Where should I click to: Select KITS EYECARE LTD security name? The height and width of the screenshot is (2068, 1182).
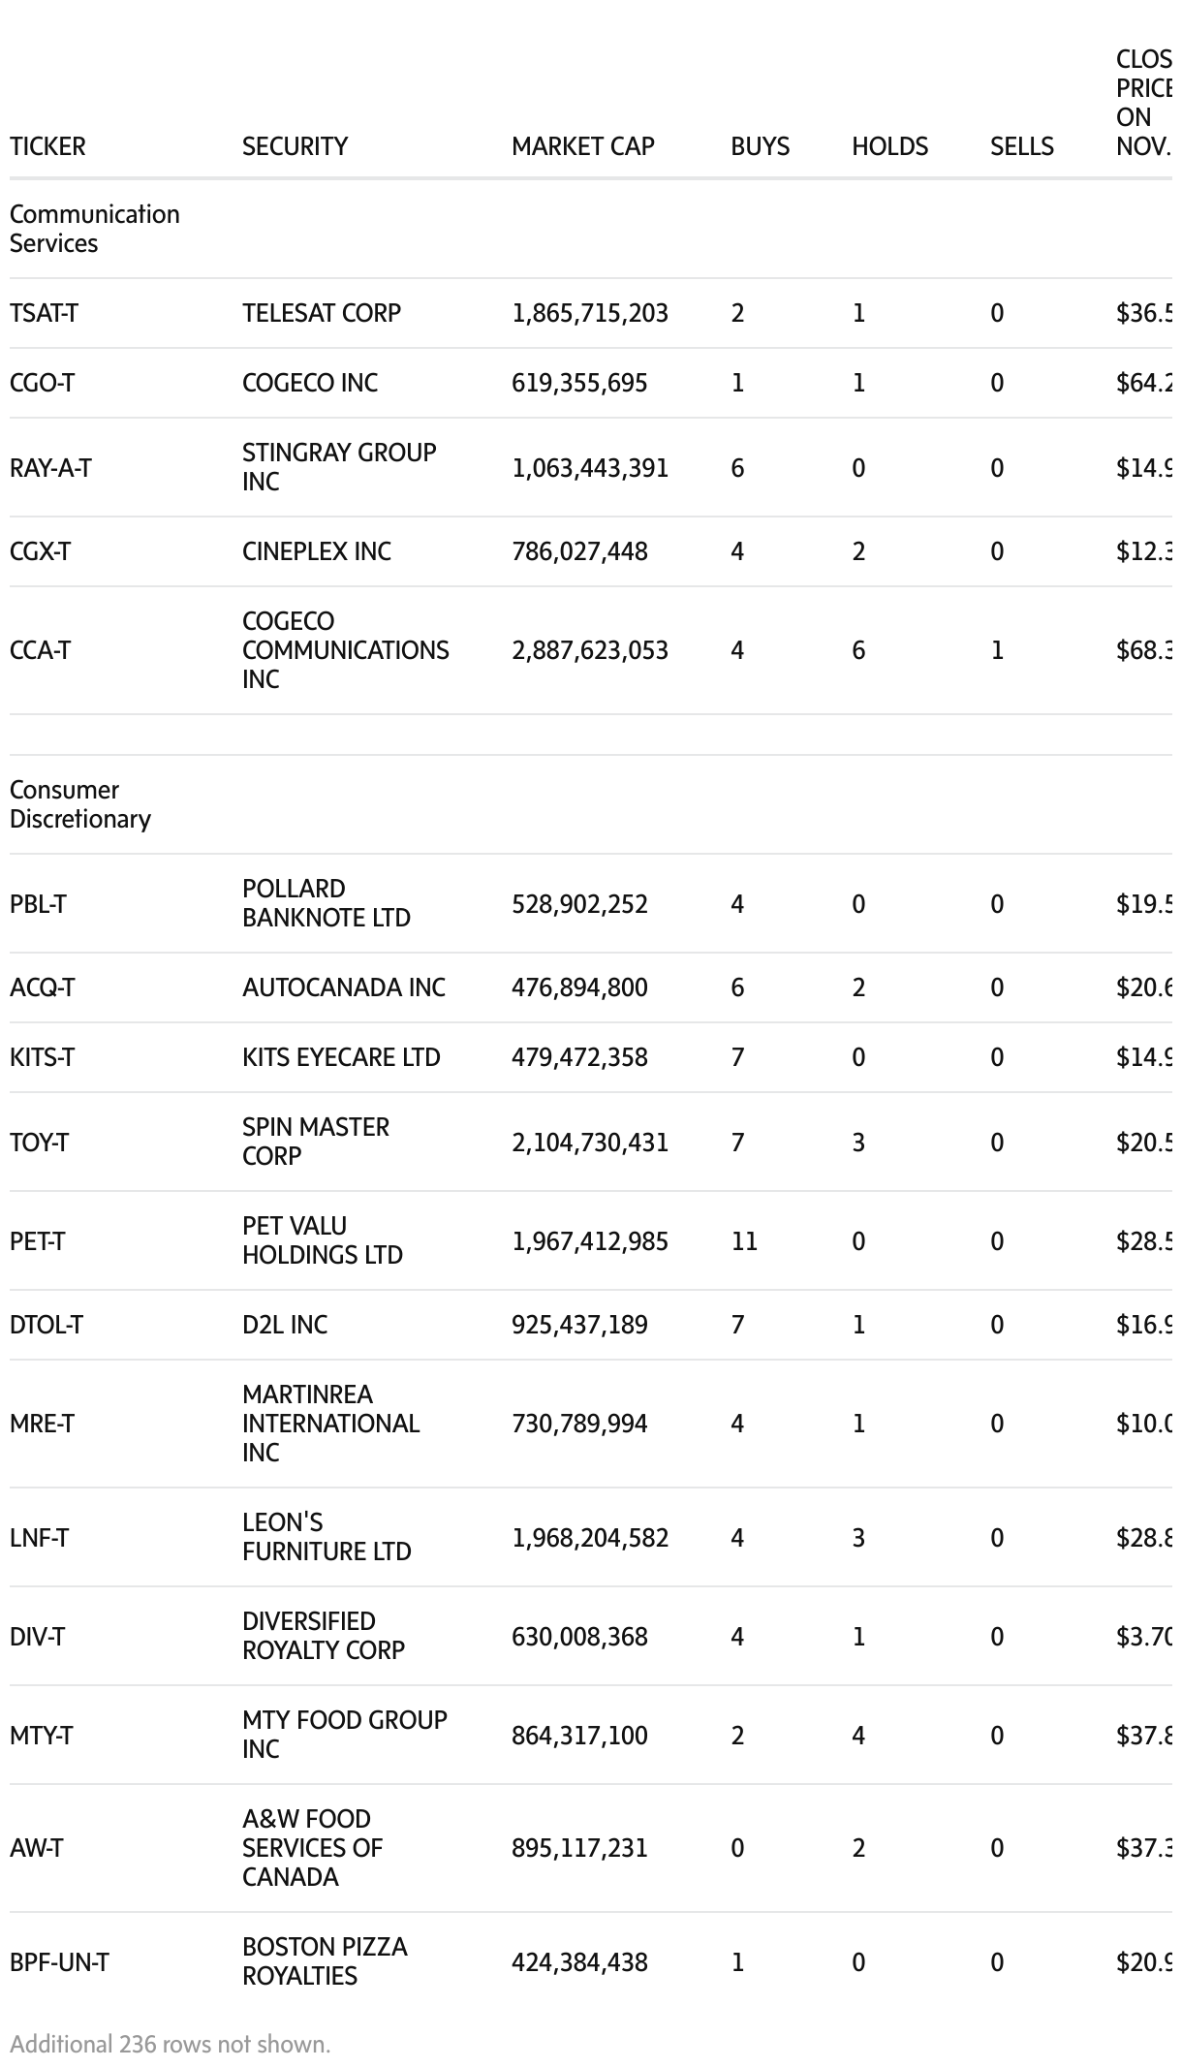pyautogui.click(x=341, y=1057)
